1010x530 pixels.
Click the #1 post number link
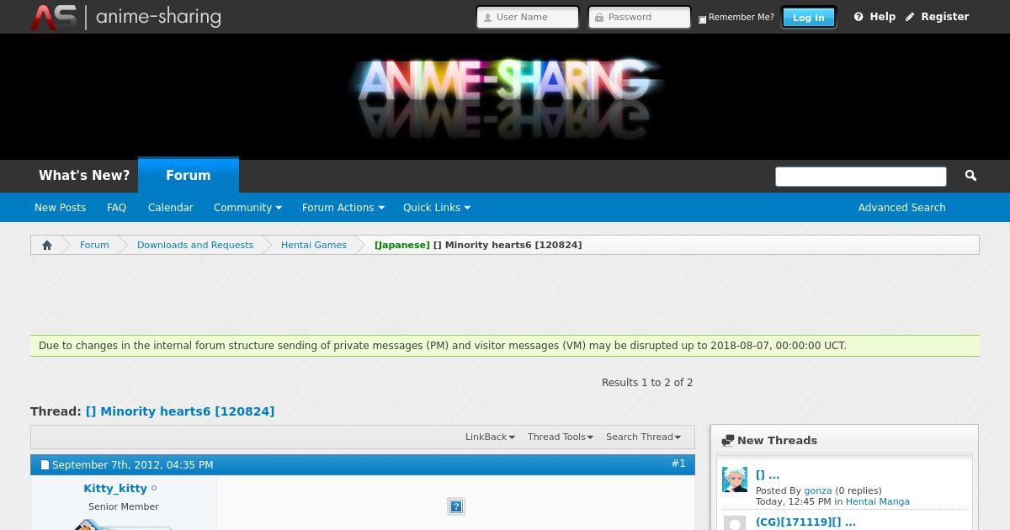coord(678,464)
